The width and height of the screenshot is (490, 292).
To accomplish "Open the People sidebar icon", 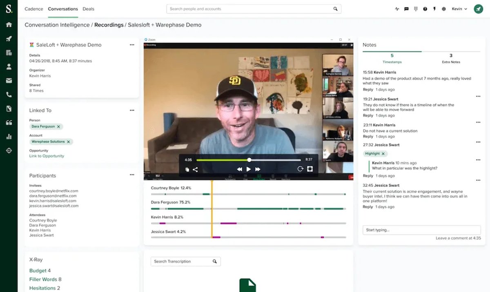I will tap(9, 66).
